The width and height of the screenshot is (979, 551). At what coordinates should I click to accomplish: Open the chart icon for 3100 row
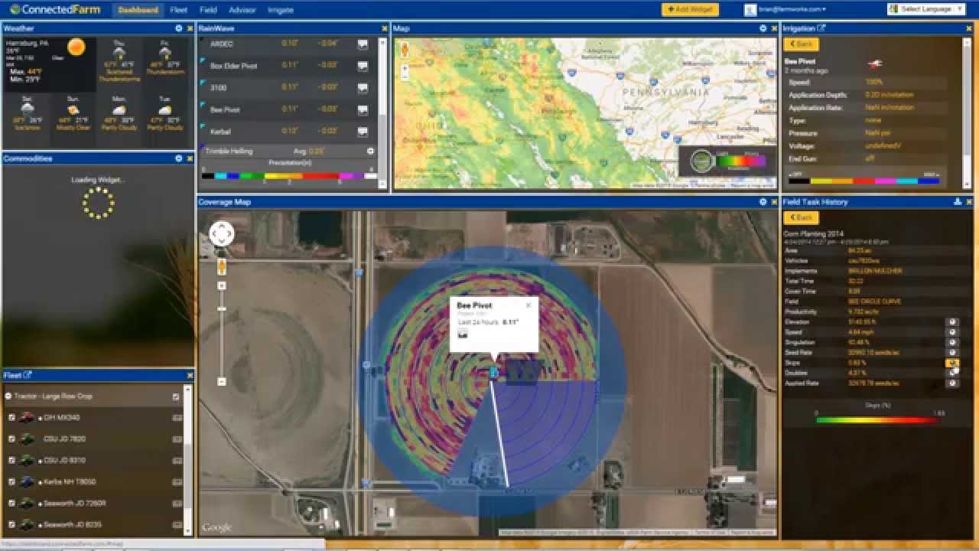point(363,87)
